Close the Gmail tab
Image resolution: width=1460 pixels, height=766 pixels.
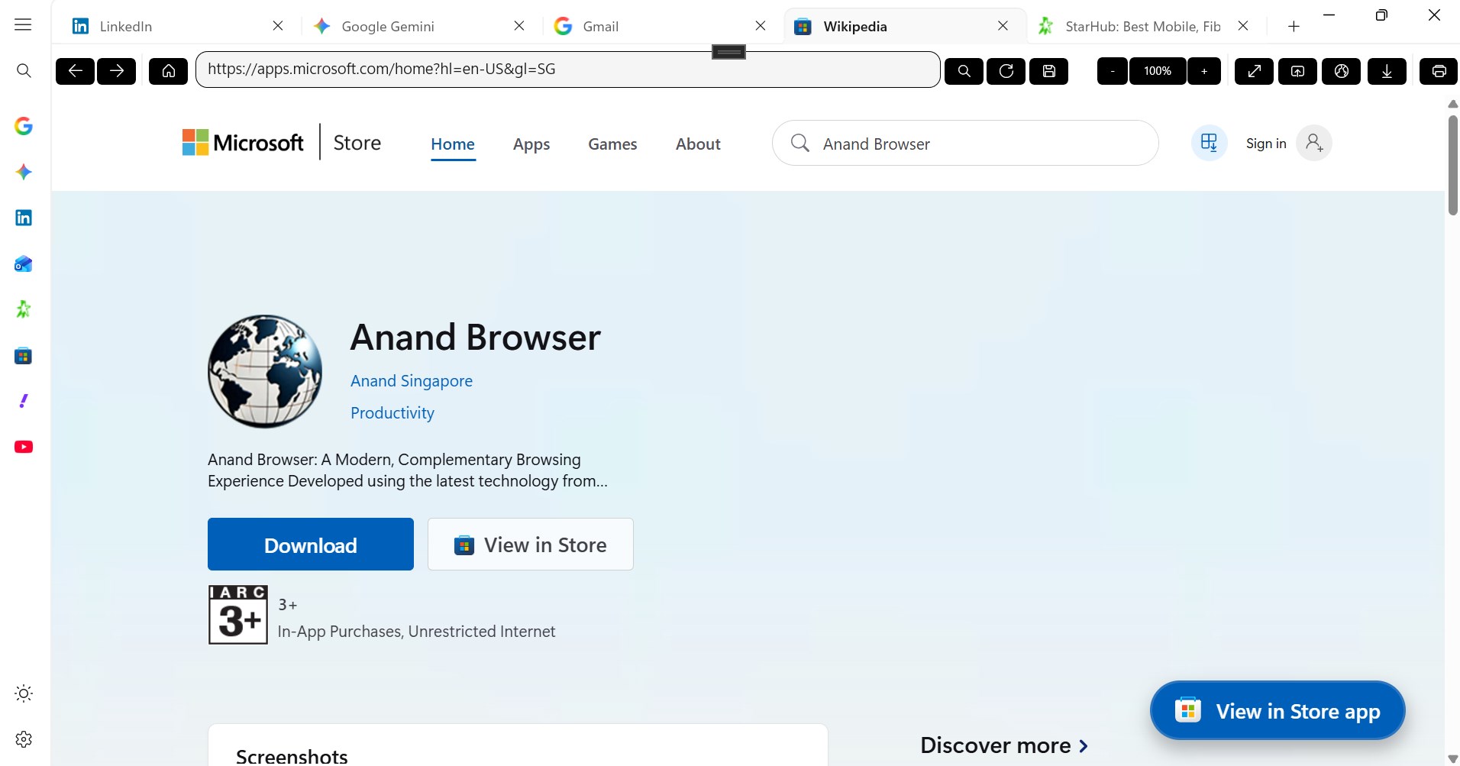761,26
